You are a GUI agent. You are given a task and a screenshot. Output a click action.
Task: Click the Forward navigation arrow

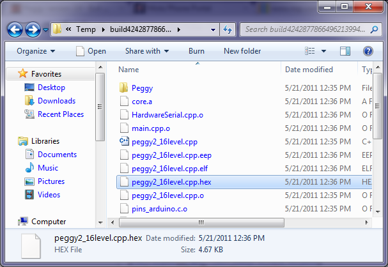point(33,29)
